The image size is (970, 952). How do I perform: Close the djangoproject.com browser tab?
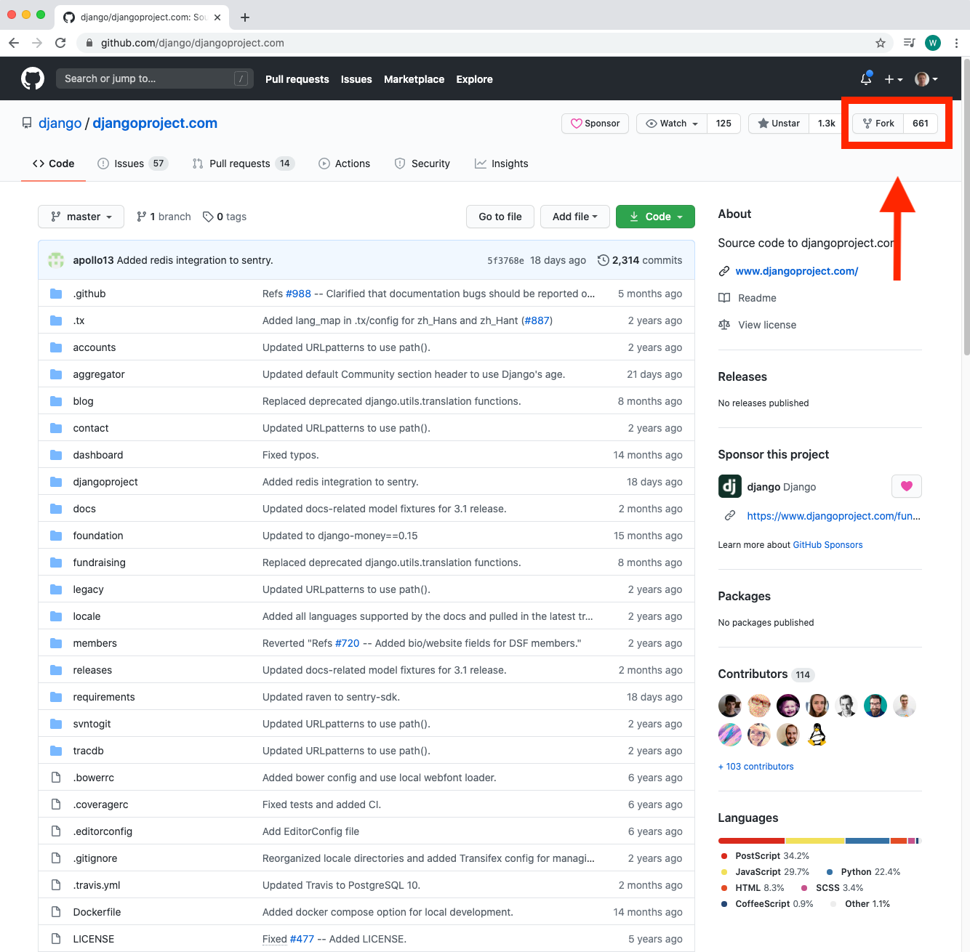click(217, 17)
